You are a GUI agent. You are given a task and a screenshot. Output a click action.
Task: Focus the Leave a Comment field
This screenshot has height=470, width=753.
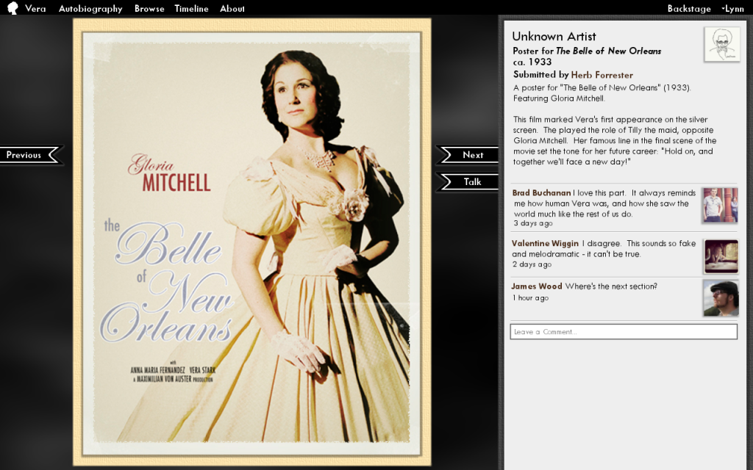point(624,331)
